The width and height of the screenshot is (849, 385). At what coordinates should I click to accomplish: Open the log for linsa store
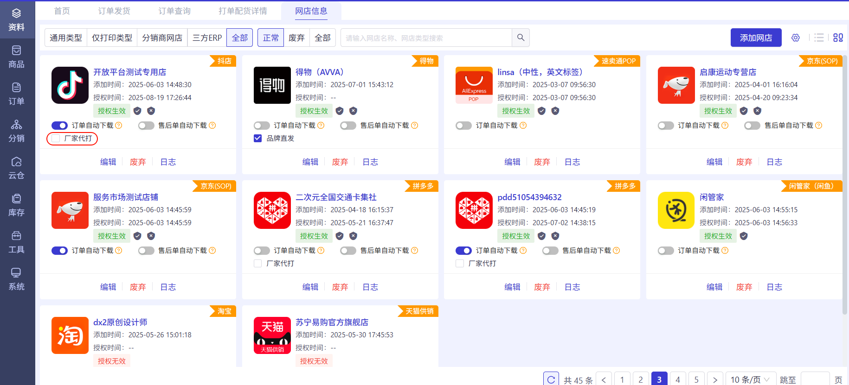(572, 162)
